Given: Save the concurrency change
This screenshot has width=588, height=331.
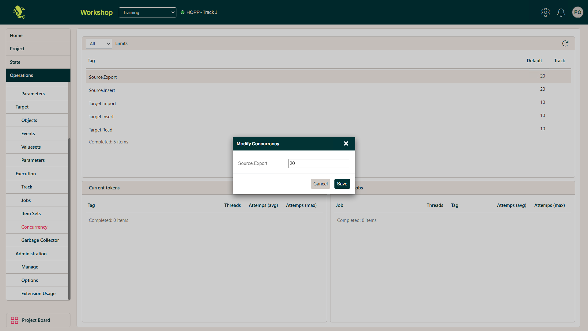Looking at the screenshot, I should [x=342, y=184].
